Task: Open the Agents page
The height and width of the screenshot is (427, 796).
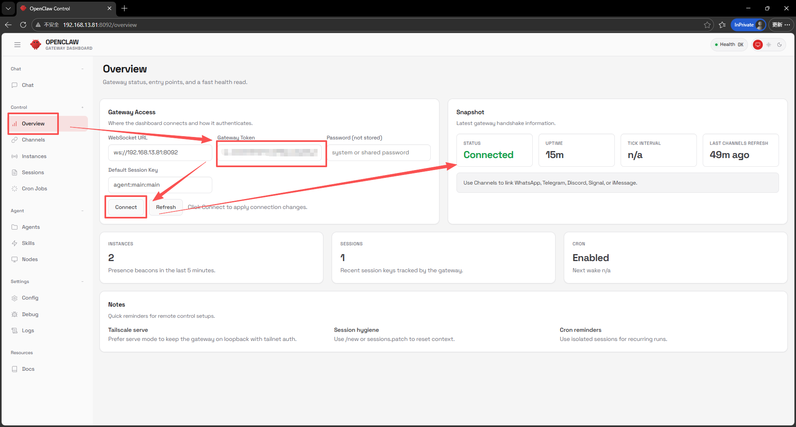Action: [x=48, y=227]
